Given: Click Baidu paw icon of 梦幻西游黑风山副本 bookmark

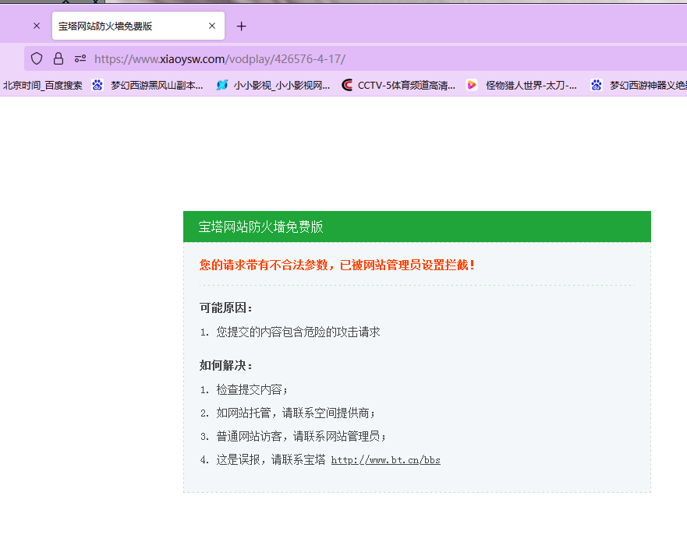Looking at the screenshot, I should 97,85.
